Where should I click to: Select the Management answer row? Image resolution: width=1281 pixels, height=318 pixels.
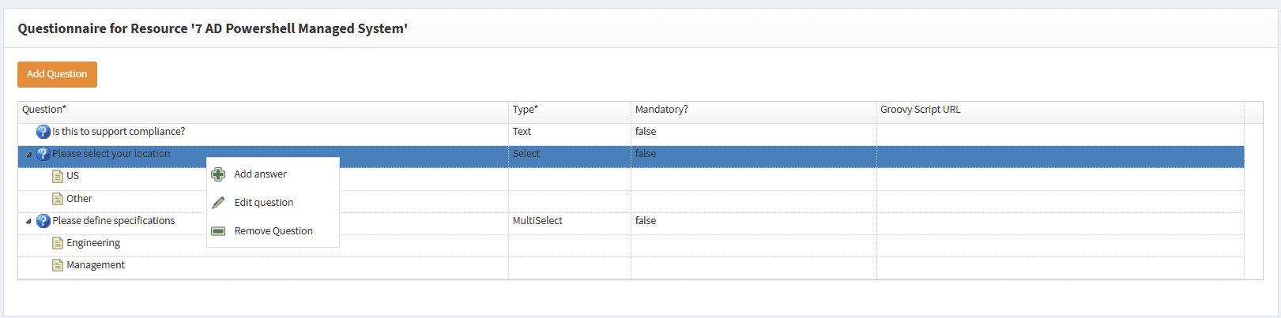point(96,265)
